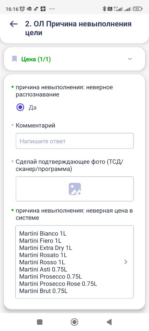This screenshot has width=149, height=331.
Task: Tap the bookmark icon beside Цена
Action: pyautogui.click(x=14, y=59)
